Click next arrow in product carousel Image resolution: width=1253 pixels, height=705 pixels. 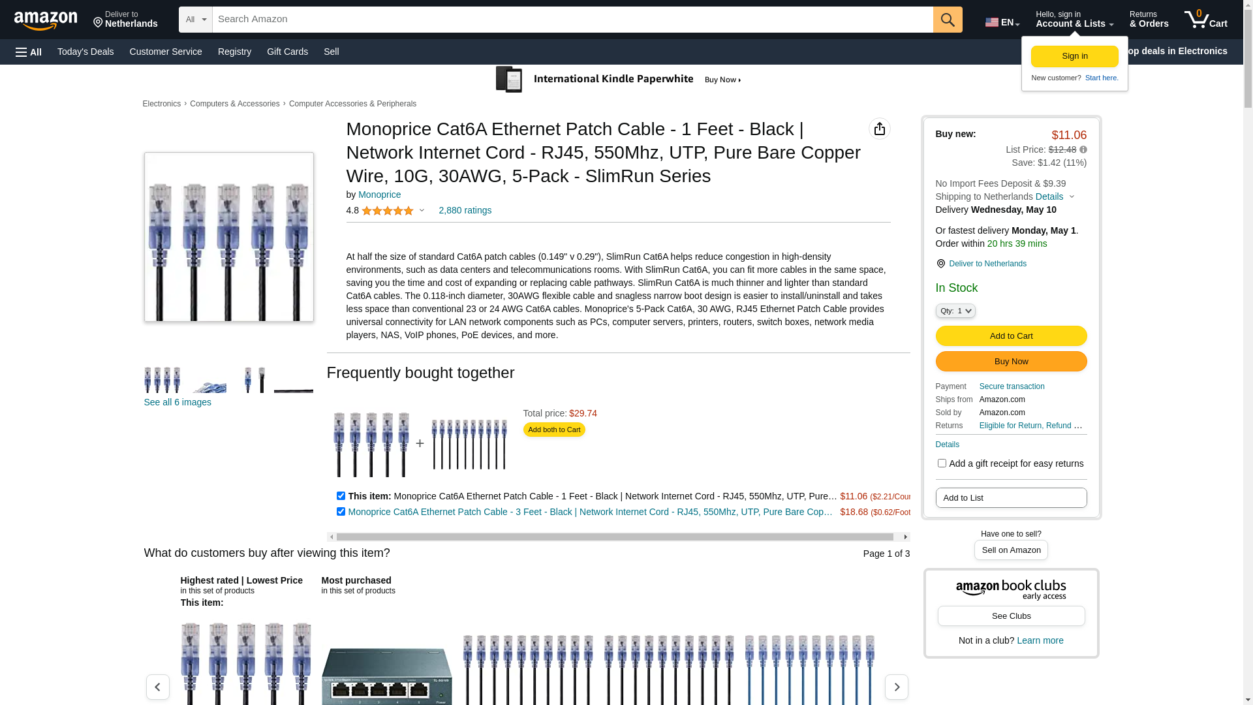tap(896, 687)
